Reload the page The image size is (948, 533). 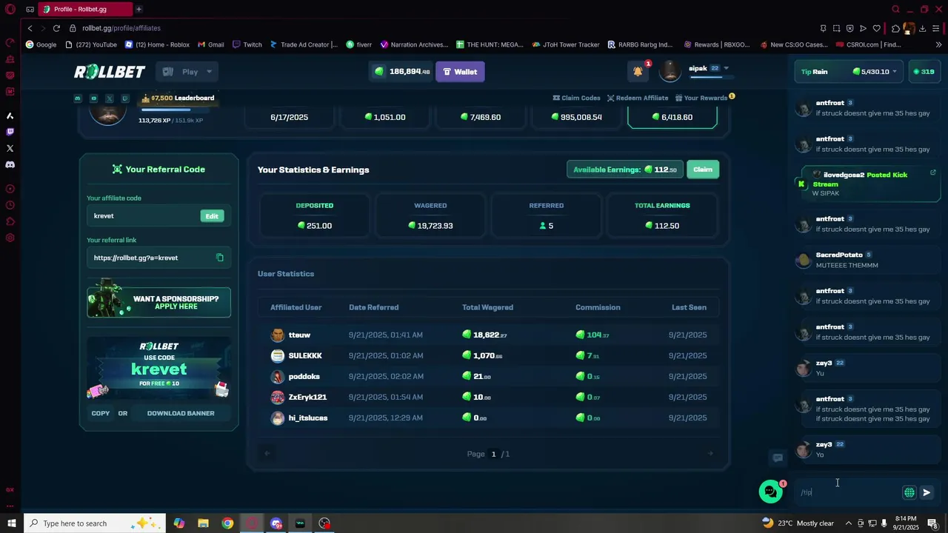56,28
